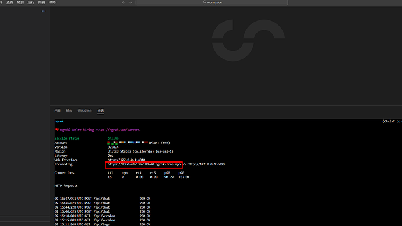Switch to the 问题 panel tab
This screenshot has width=402, height=226.
pyautogui.click(x=58, y=111)
